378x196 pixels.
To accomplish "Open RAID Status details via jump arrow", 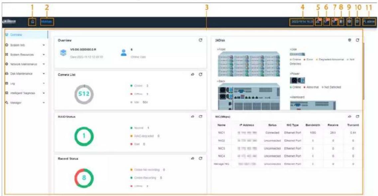I will pyautogui.click(x=192, y=117).
